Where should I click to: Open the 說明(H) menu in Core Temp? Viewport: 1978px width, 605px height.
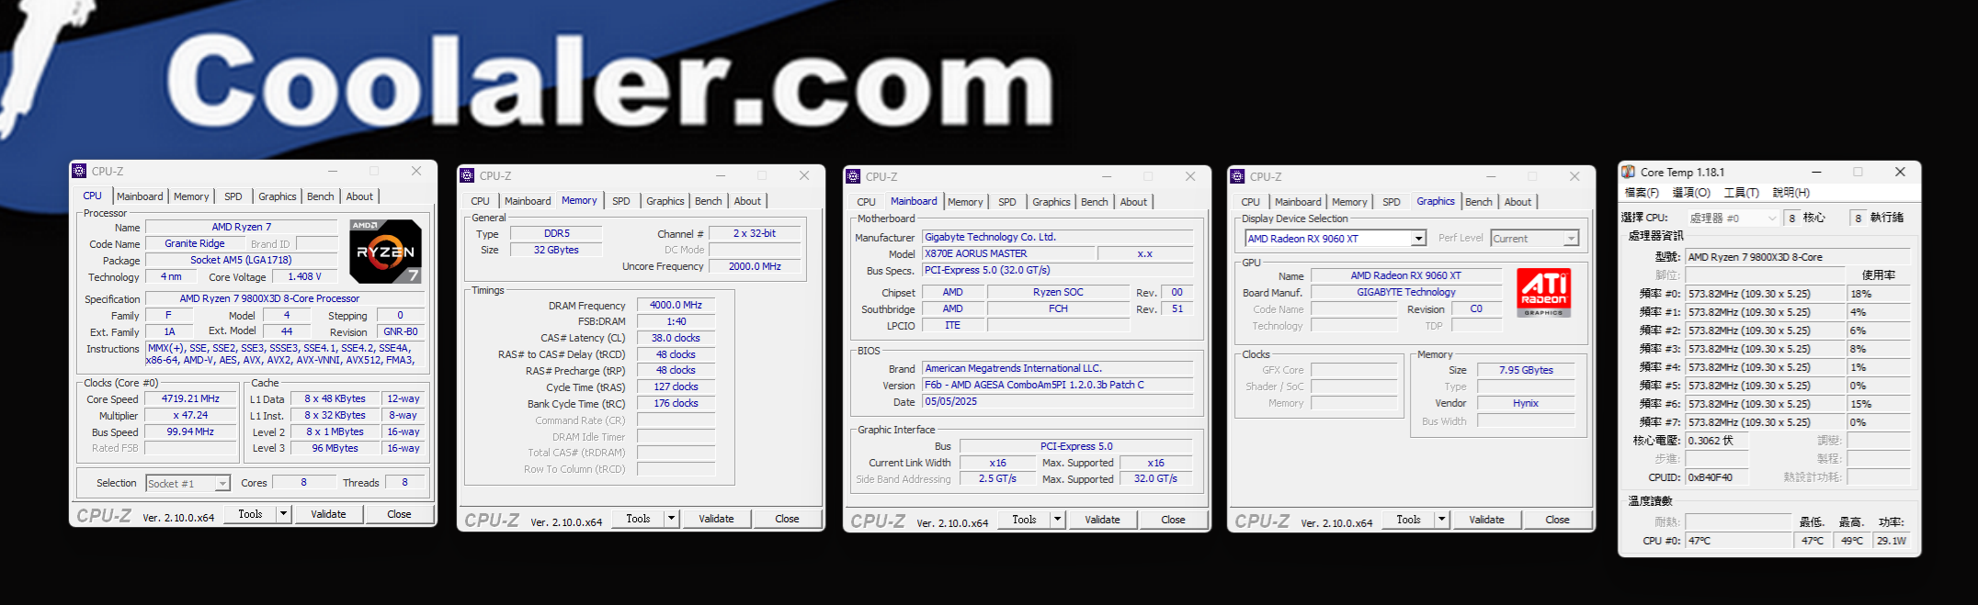pyautogui.click(x=1790, y=193)
